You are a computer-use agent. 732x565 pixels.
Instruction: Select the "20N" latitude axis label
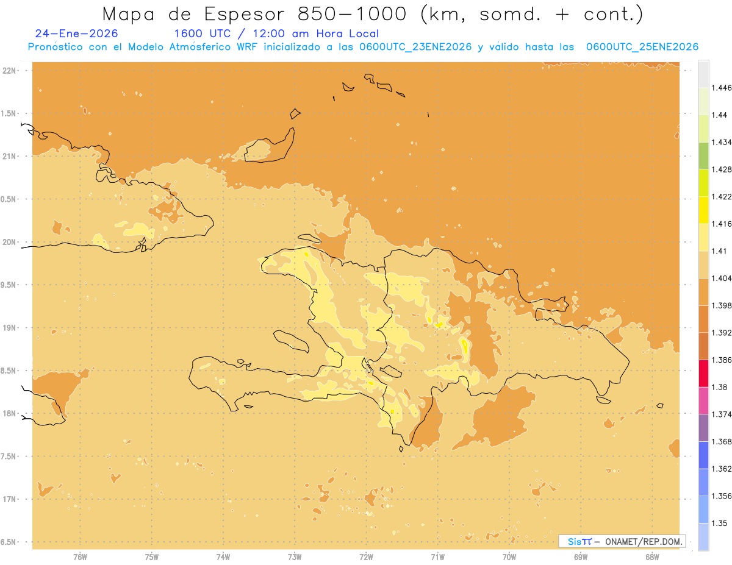pyautogui.click(x=10, y=242)
